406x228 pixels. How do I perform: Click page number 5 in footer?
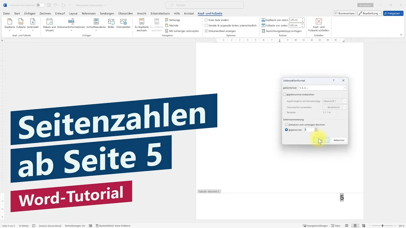coord(342,198)
